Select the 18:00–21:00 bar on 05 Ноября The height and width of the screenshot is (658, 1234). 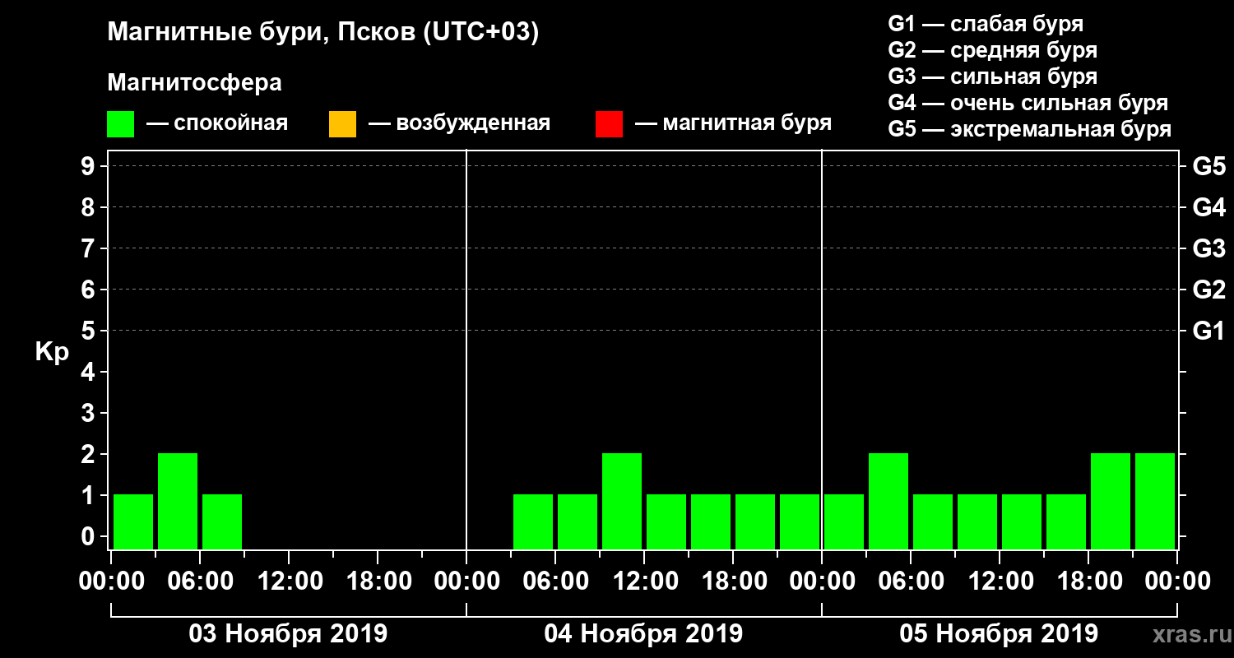click(x=1111, y=501)
